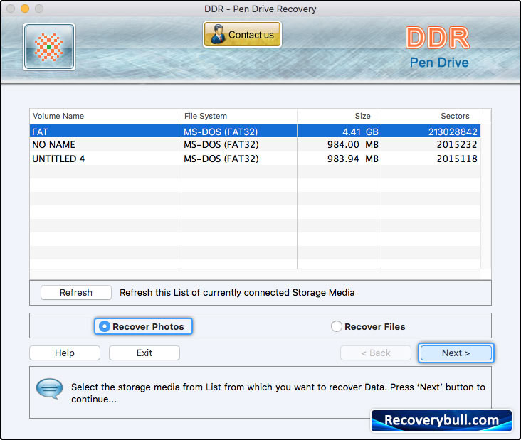Screen dimensions: 521x440
Task: Select the Recover Photos radio option
Action: click(143, 326)
